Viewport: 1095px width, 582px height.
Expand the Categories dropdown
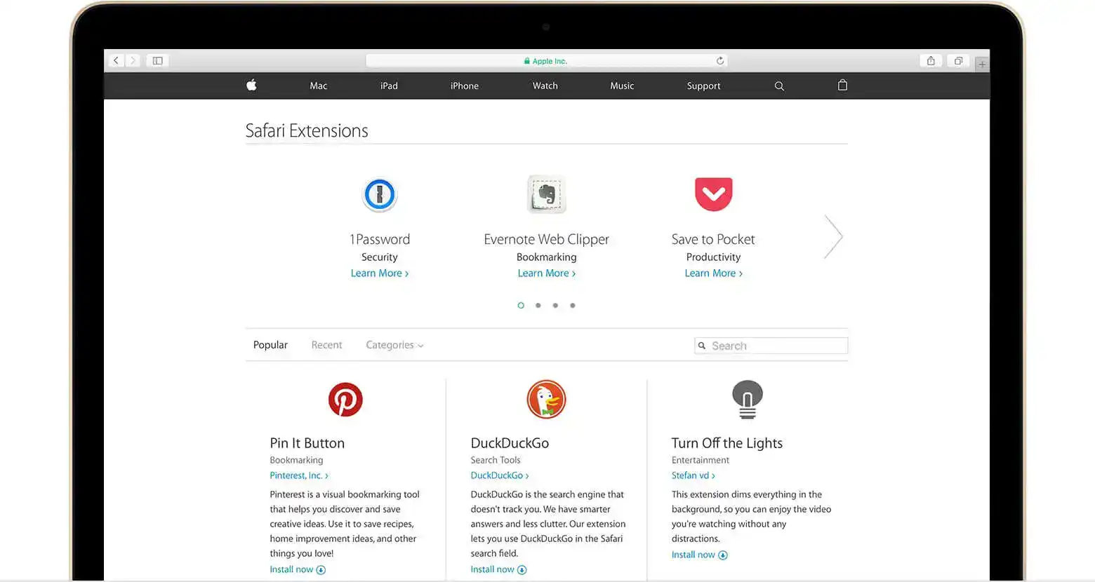click(x=394, y=345)
